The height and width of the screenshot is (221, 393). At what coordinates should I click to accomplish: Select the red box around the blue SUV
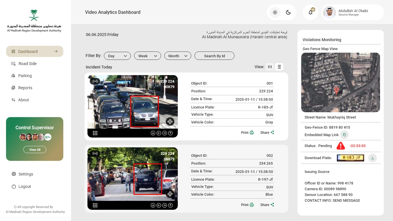(x=148, y=179)
